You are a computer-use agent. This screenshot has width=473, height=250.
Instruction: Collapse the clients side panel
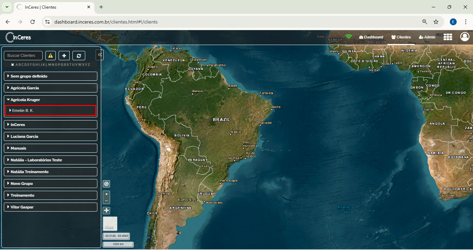(99, 55)
